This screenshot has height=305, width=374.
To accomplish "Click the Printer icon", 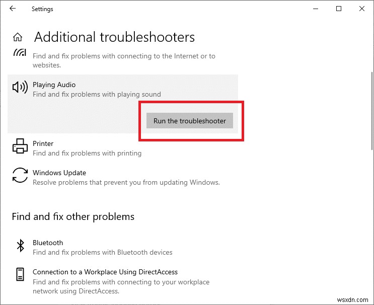I will (x=20, y=146).
